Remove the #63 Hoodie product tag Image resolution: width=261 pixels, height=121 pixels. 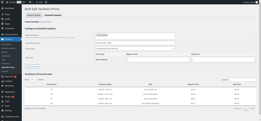[x=97, y=35]
